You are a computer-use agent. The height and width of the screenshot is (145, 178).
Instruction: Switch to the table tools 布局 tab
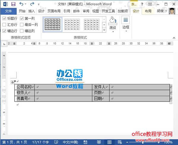point(148,11)
